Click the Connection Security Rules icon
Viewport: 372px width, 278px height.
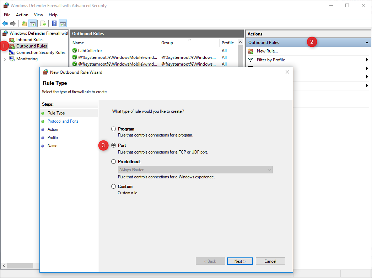[12, 52]
